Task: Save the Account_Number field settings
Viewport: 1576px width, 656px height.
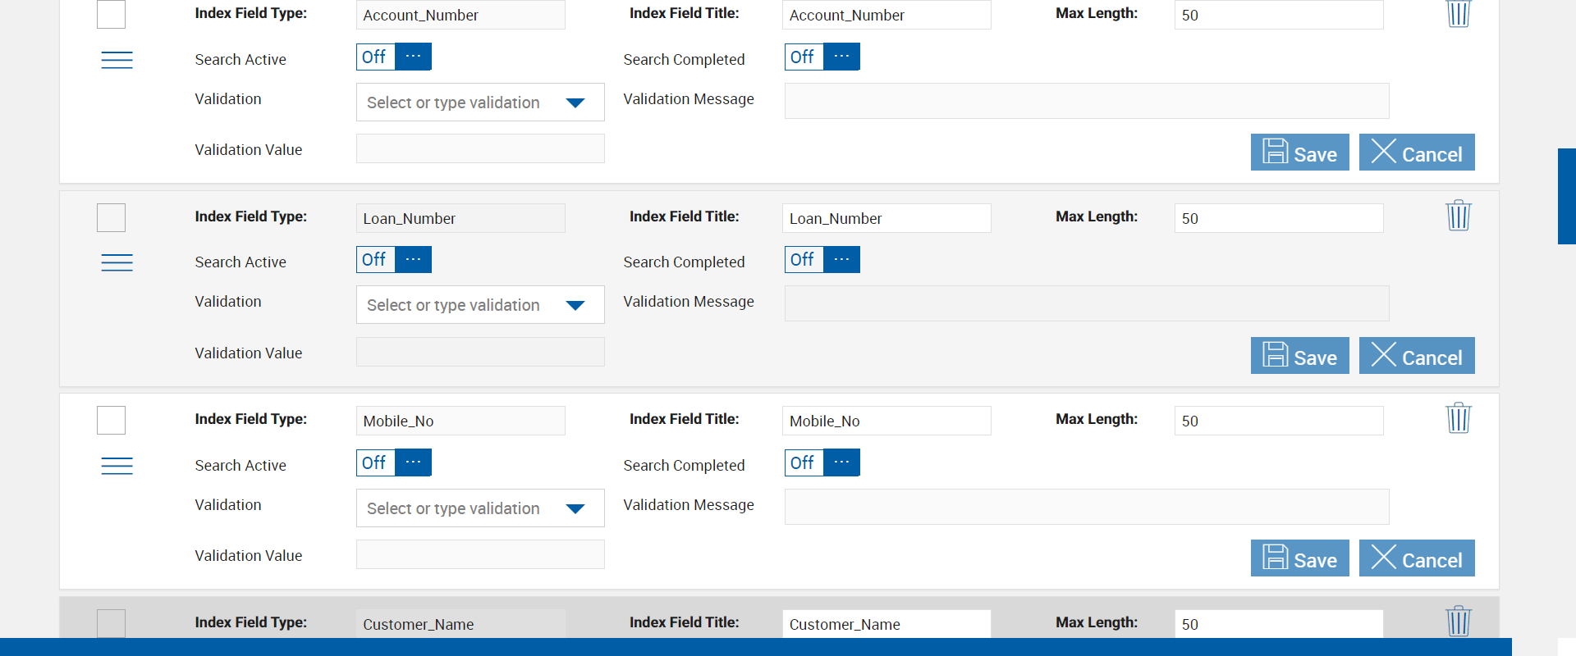Action: [x=1299, y=153]
